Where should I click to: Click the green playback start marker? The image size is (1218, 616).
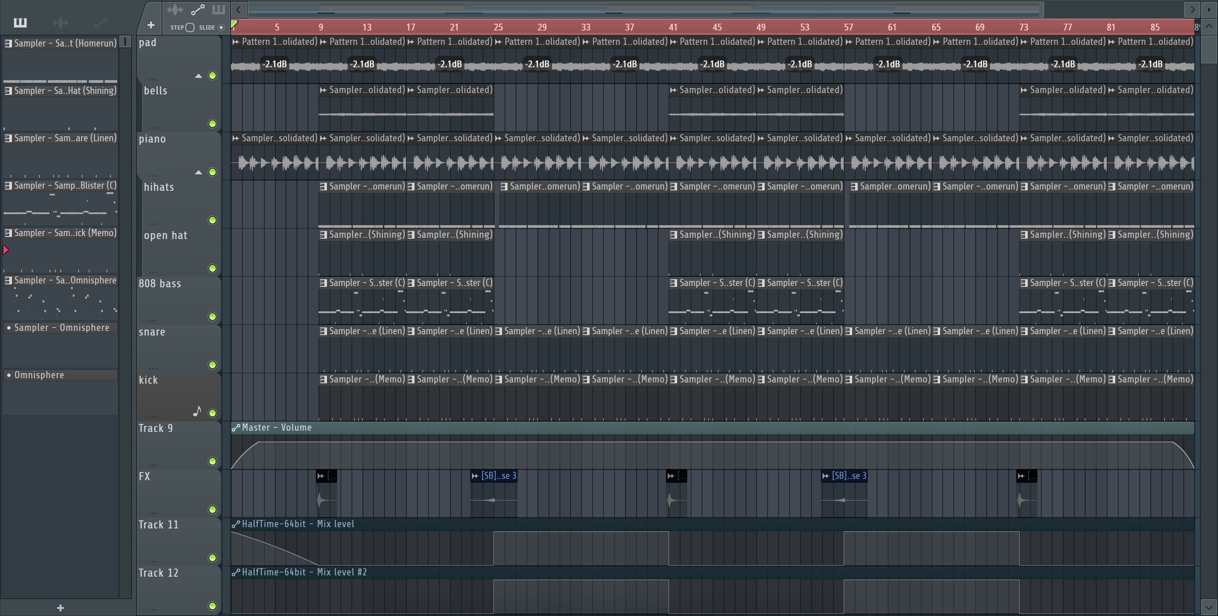coord(234,23)
